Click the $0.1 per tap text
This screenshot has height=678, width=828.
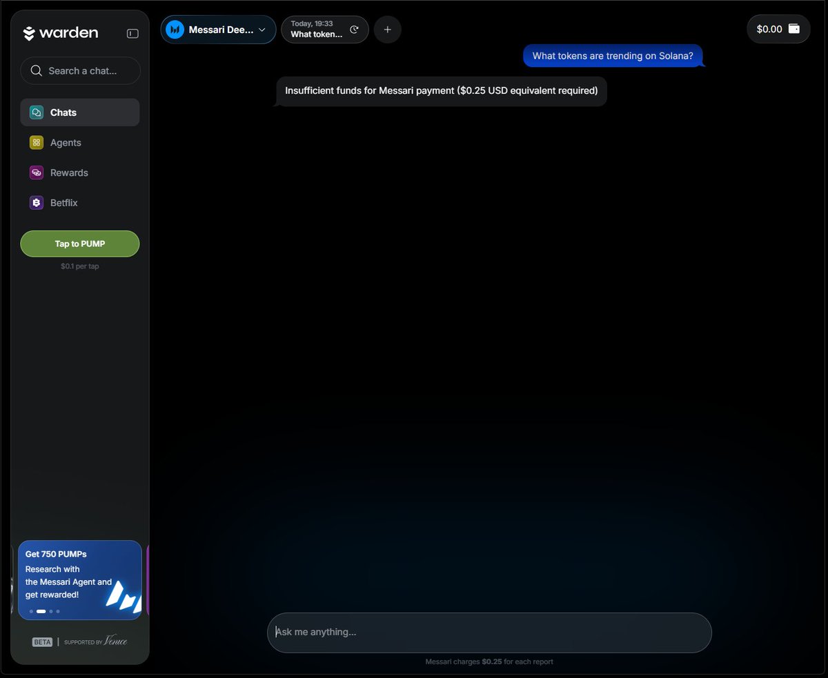(x=80, y=266)
